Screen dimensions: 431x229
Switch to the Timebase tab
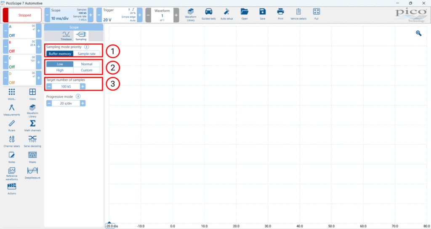point(66,36)
